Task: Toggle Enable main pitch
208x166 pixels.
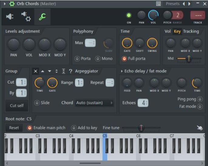Action: [x=29, y=128]
